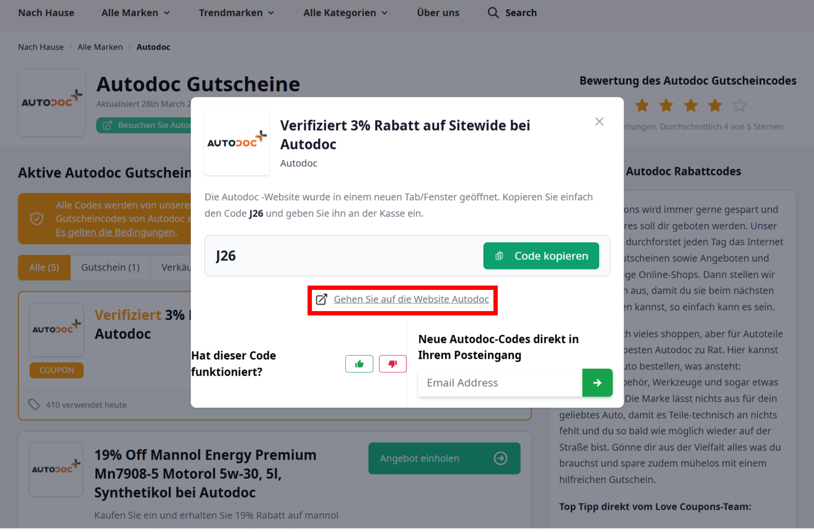This screenshot has height=532, width=814.
Task: Click the second filled rating star
Action: pyautogui.click(x=666, y=105)
